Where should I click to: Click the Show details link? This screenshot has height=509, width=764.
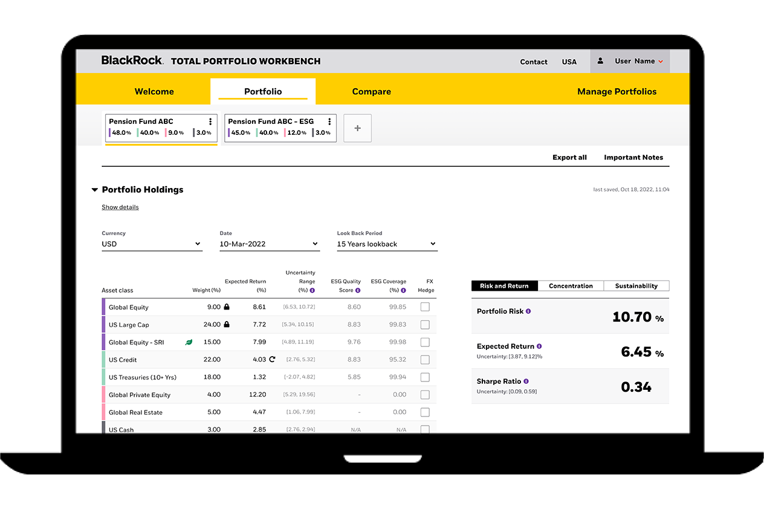[120, 207]
